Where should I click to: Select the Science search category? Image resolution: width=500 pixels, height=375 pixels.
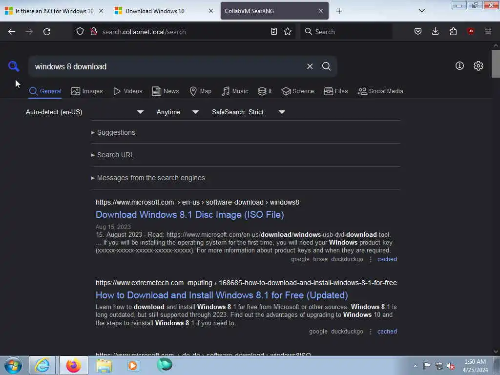(298, 91)
